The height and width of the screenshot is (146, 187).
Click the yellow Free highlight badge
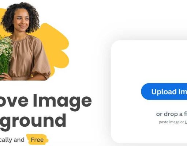[x=37, y=139]
